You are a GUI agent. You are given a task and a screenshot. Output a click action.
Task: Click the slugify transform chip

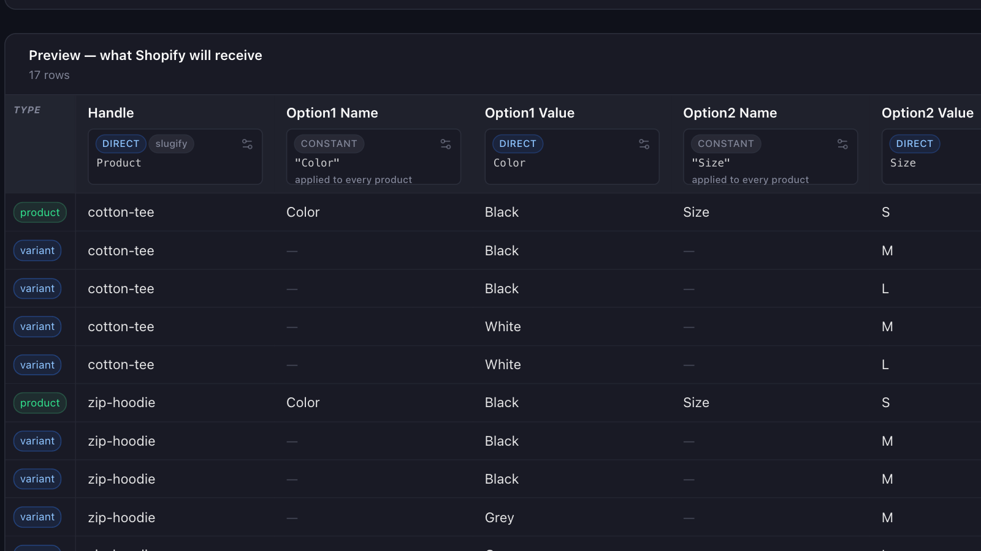[x=171, y=144]
